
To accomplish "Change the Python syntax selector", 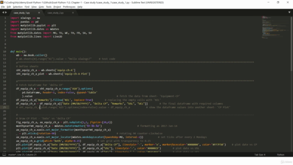I will pos(281,155).
